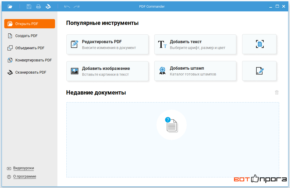The height and width of the screenshot is (188, 290).
Task: Open the Видеоуроки link
Action: pos(24,168)
